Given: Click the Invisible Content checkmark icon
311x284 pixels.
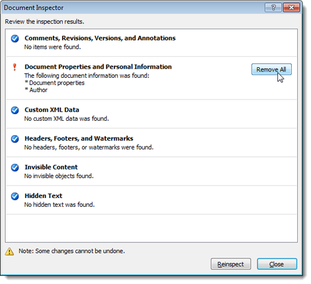Looking at the screenshot, I should (15, 168).
